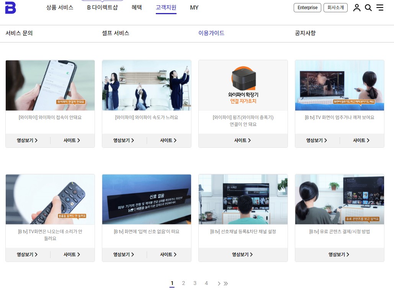This screenshot has width=394, height=293.
Task: Click title '[B tv] TV 화면이 멈추거나 깨져 보여요'
Action: point(340,117)
